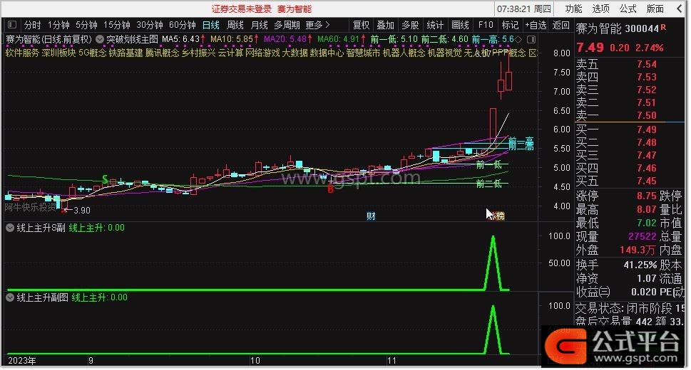The image size is (691, 370).
Task: Click the 标记 mark button
Action: point(510,25)
